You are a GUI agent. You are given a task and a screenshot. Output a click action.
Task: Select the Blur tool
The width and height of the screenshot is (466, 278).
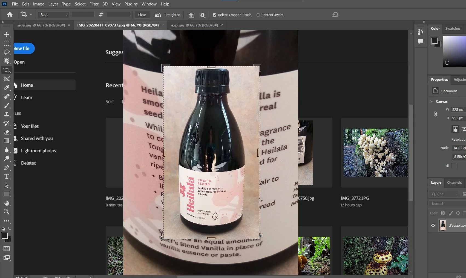[x=7, y=150]
